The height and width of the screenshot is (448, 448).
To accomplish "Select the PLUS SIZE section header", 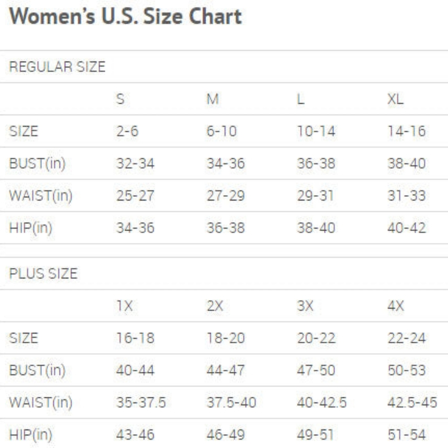I will click(x=43, y=273).
